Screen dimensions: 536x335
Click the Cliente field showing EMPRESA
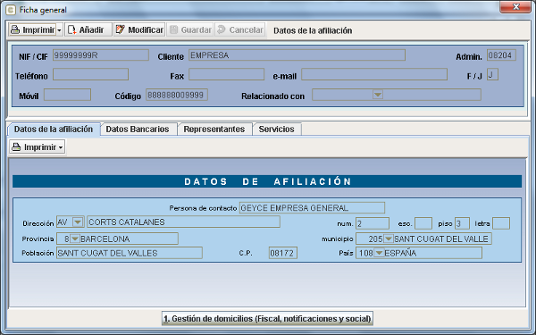coord(297,55)
